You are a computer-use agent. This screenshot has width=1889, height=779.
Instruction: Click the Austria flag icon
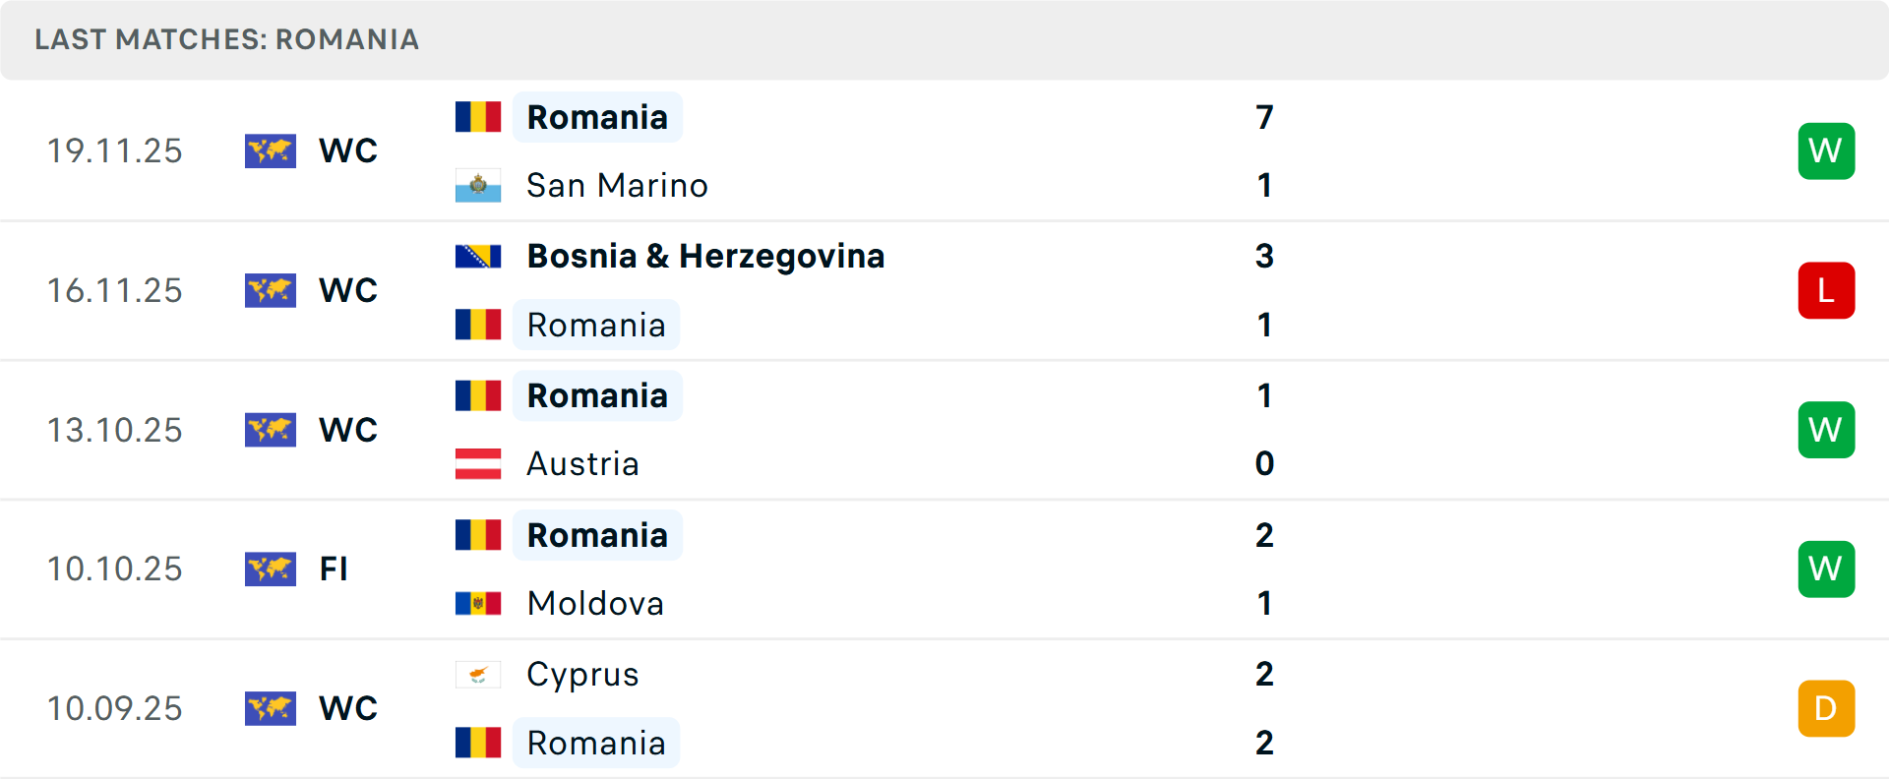point(477,463)
